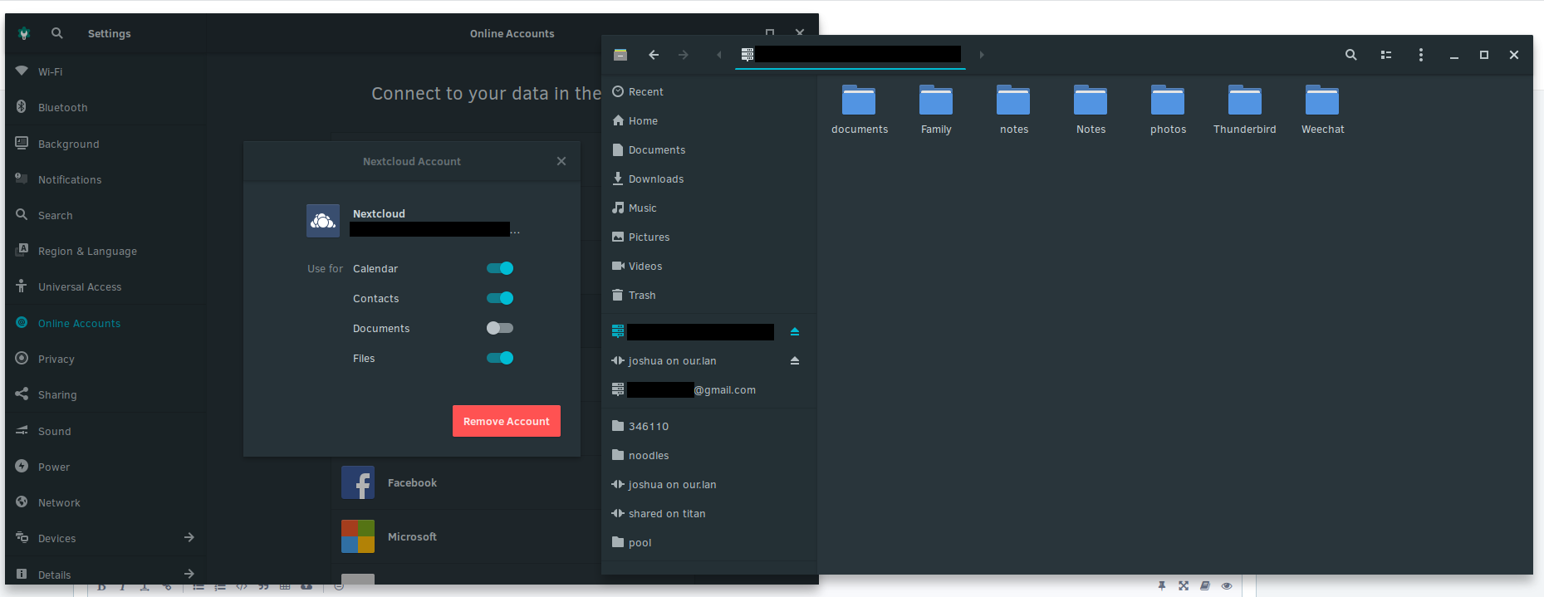Image resolution: width=1544 pixels, height=597 pixels.
Task: Open the Weechat folder
Action: [1322, 109]
